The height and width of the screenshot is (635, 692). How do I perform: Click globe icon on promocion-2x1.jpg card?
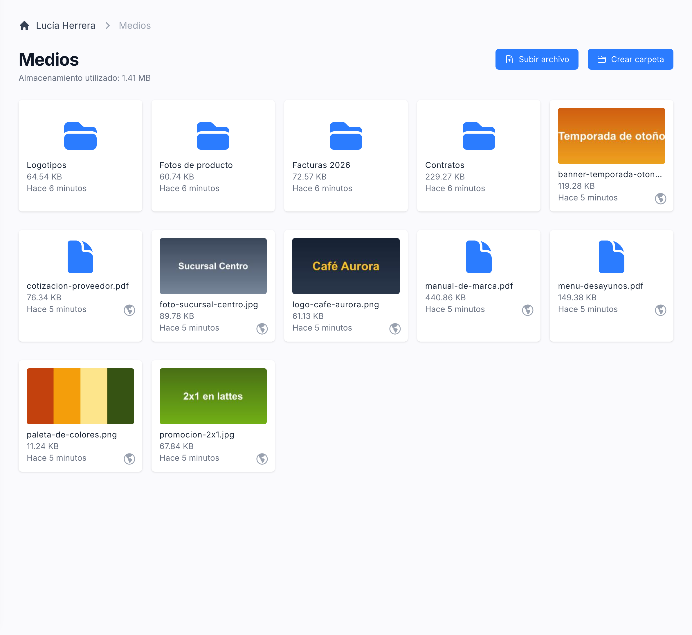(x=262, y=459)
